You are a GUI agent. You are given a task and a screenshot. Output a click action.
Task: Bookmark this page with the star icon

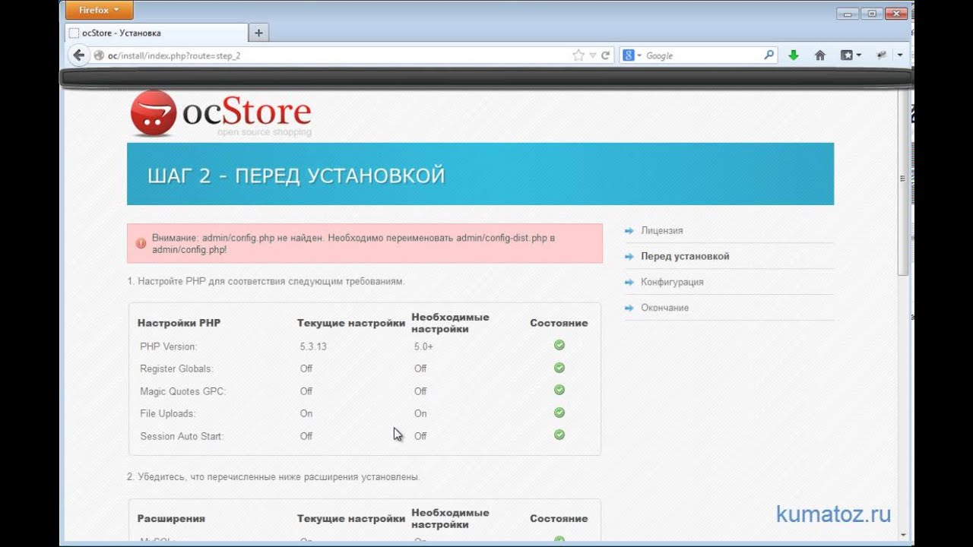(x=578, y=55)
